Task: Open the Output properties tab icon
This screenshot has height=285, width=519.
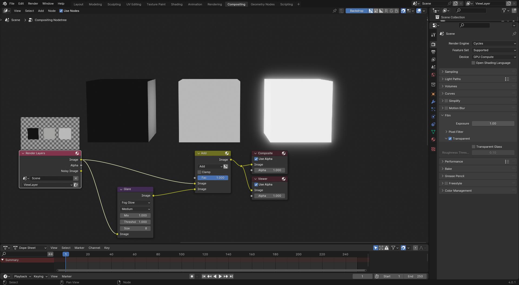Action: [433, 52]
